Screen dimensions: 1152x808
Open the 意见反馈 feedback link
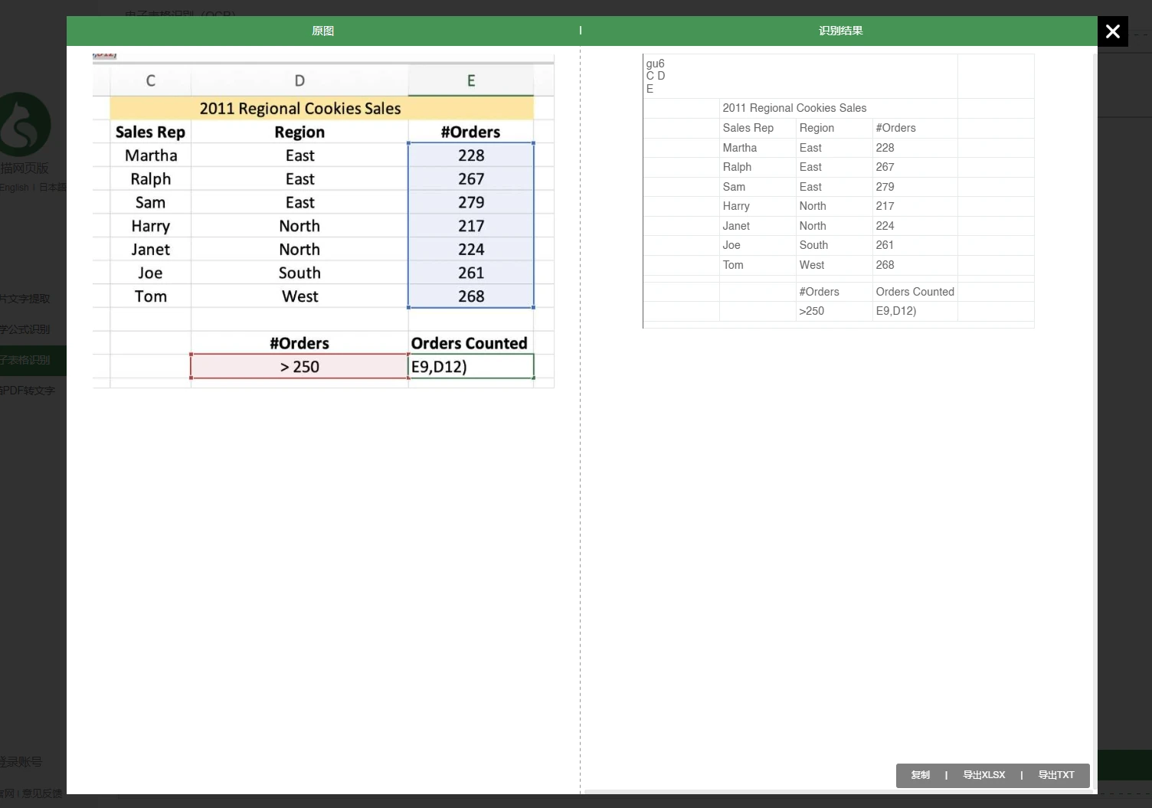click(43, 793)
